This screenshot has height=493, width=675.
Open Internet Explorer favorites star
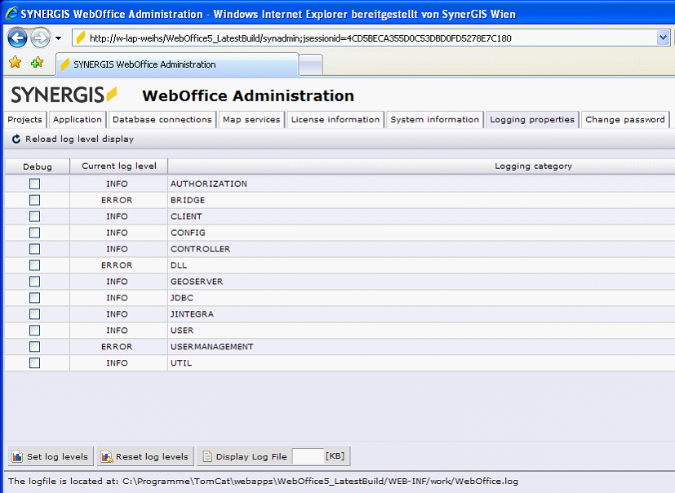(13, 61)
